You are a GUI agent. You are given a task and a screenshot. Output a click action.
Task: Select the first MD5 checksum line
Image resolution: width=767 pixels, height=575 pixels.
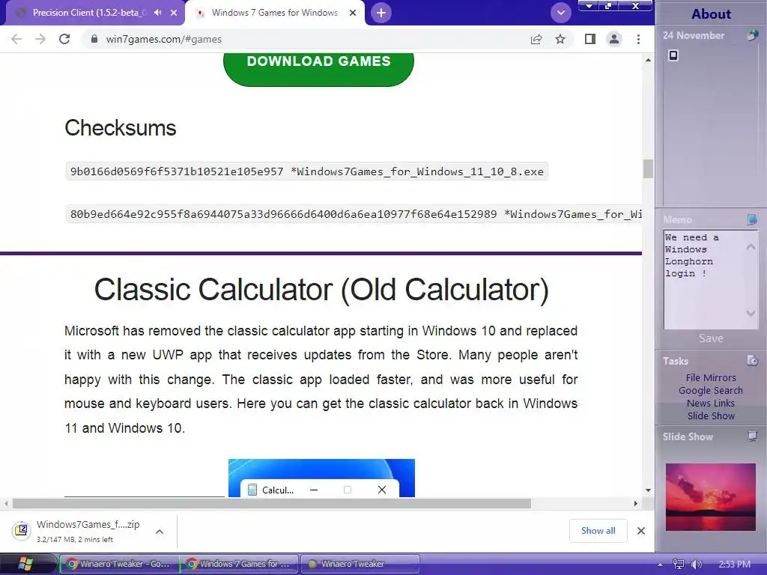pos(306,171)
